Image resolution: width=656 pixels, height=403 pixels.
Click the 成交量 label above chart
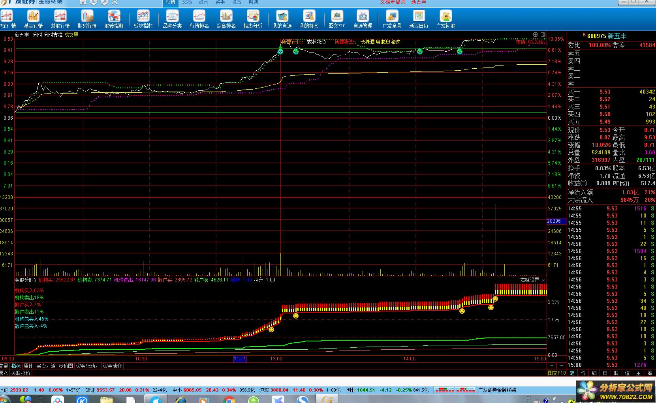pyautogui.click(x=71, y=35)
